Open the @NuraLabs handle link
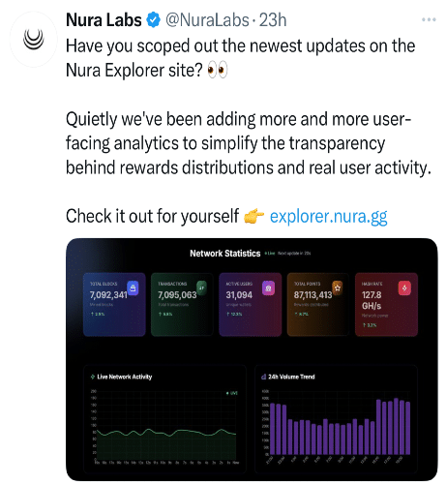This screenshot has width=447, height=484. coord(207,20)
